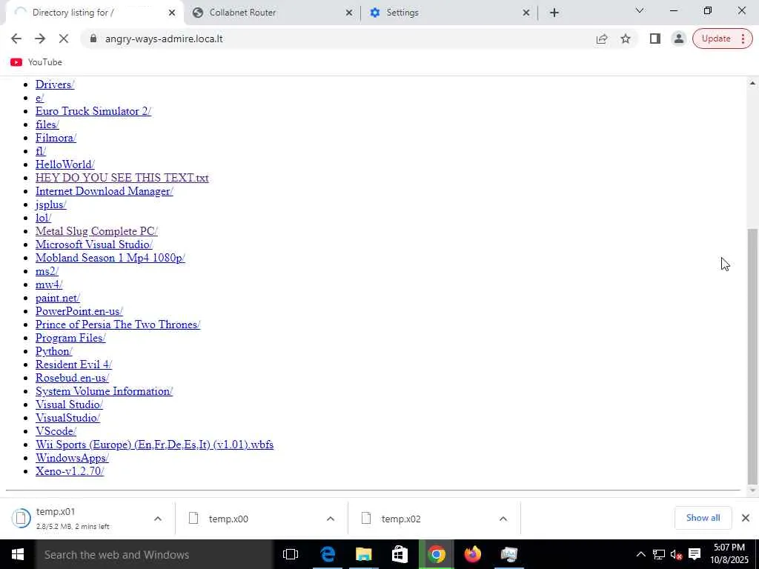
Task: Open the Chrome profile avatar
Action: pyautogui.click(x=679, y=39)
